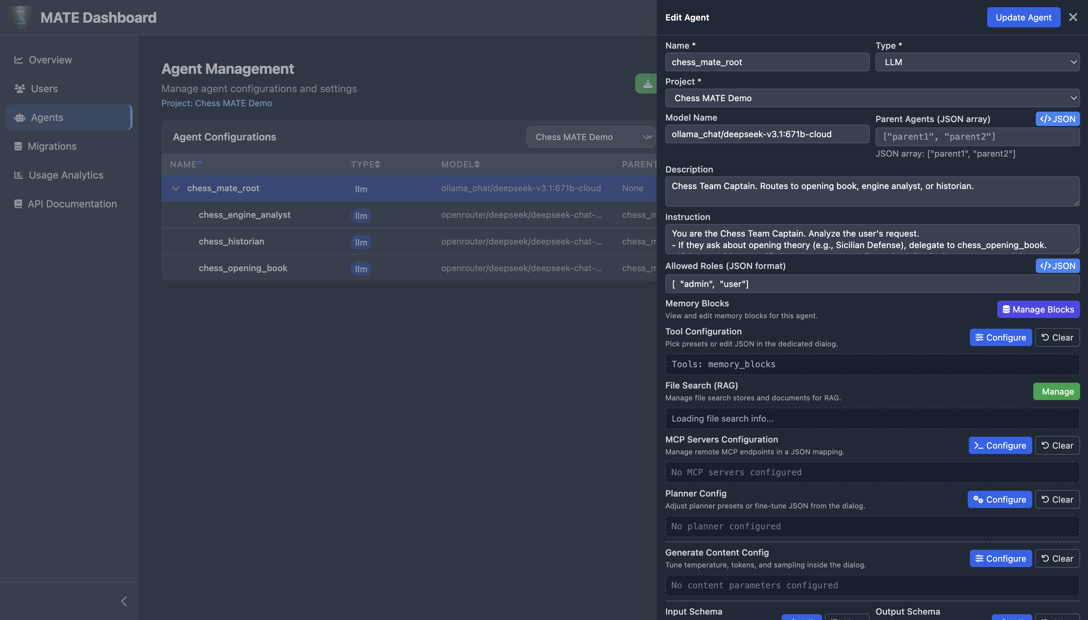Clear the Tool Configuration
Image resolution: width=1088 pixels, height=620 pixels.
point(1057,338)
